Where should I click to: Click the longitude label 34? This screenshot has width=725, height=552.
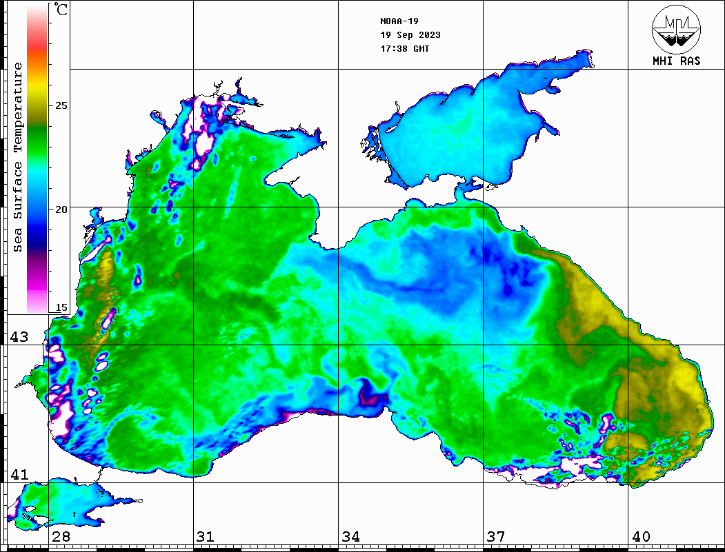(x=350, y=537)
